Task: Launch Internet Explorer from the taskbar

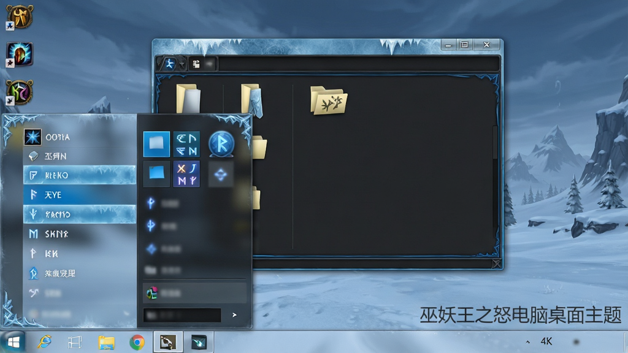Action: [x=44, y=342]
